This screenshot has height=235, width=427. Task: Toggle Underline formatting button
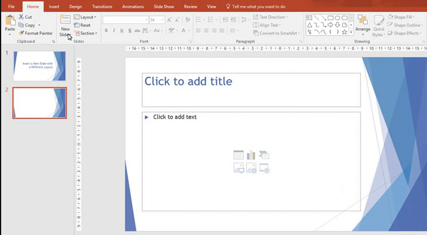click(x=122, y=30)
